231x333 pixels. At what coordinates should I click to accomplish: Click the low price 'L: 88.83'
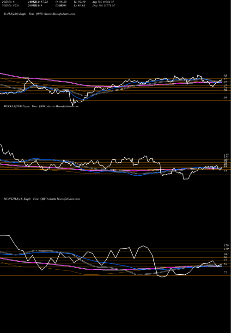pos(79,6)
